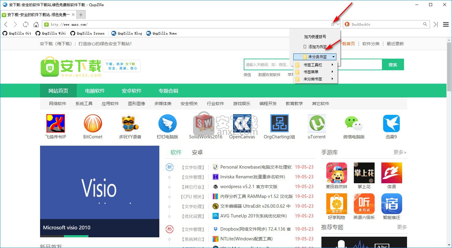Image resolution: width=452 pixels, height=248 pixels.
Task: Open 最近更新 link at top
Action: [395, 44]
